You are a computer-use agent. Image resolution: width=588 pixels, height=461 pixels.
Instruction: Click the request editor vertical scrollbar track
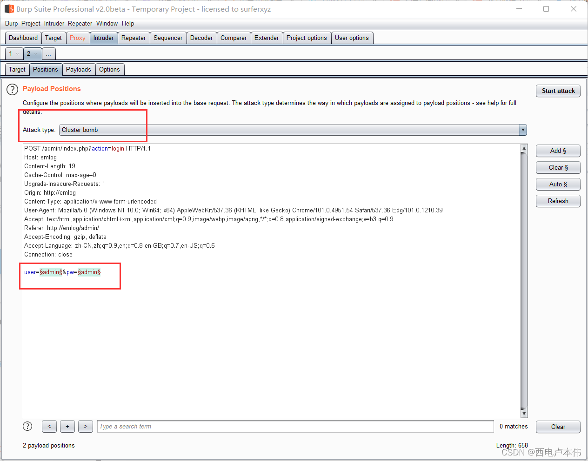click(x=524, y=281)
